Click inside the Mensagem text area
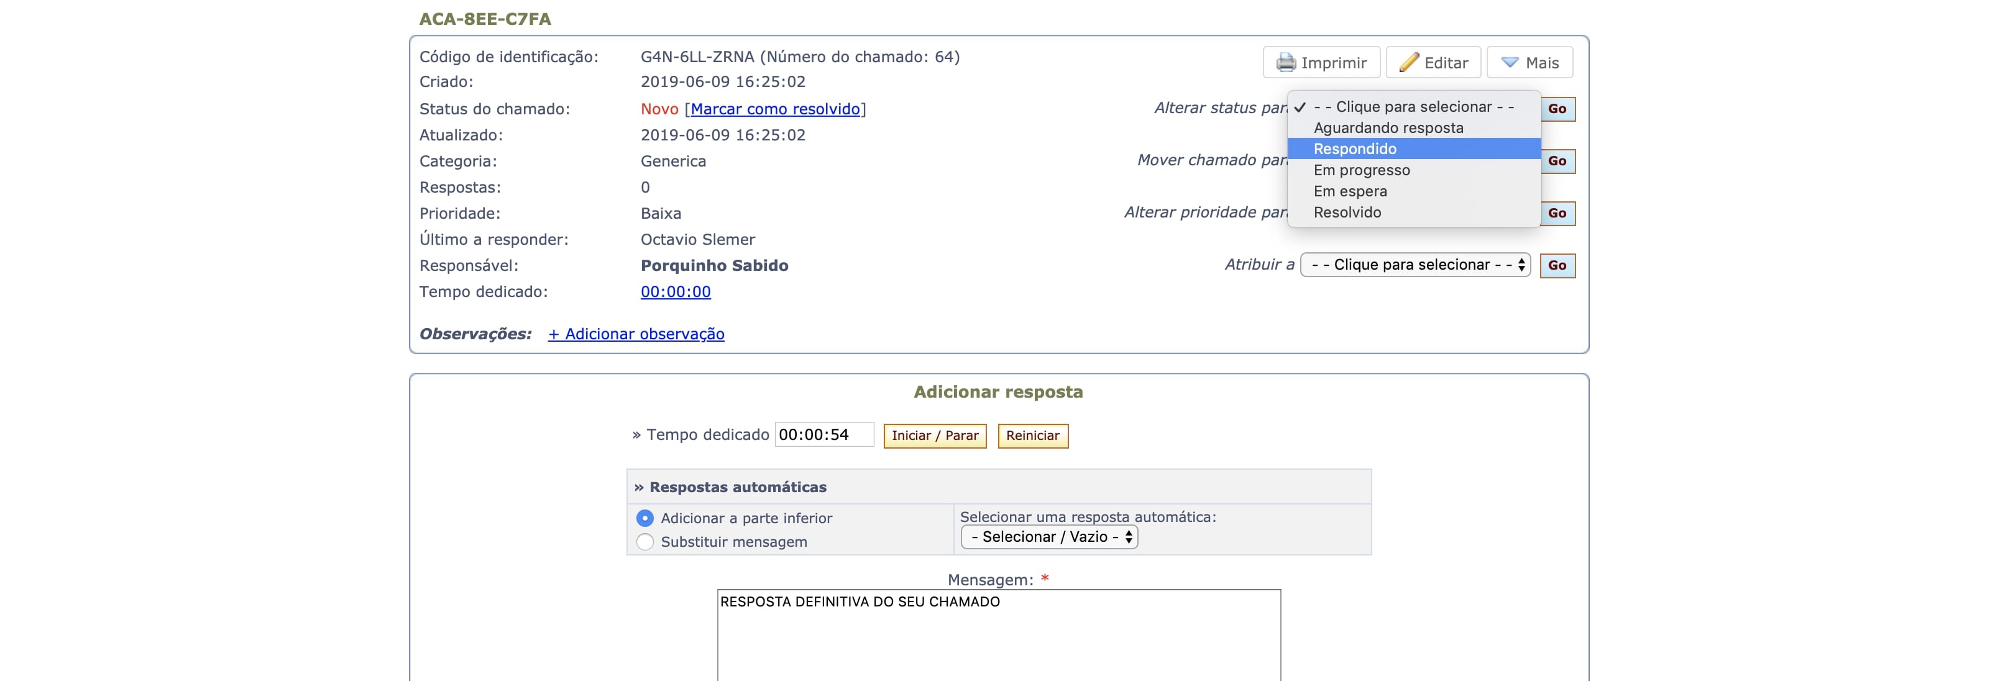Viewport: 1995px width, 681px height. [998, 639]
